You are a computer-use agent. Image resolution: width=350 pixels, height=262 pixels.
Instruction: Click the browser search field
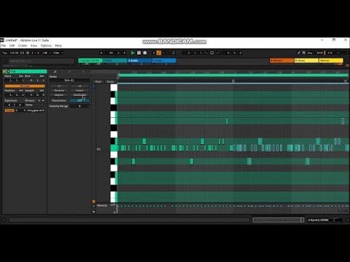42,61
